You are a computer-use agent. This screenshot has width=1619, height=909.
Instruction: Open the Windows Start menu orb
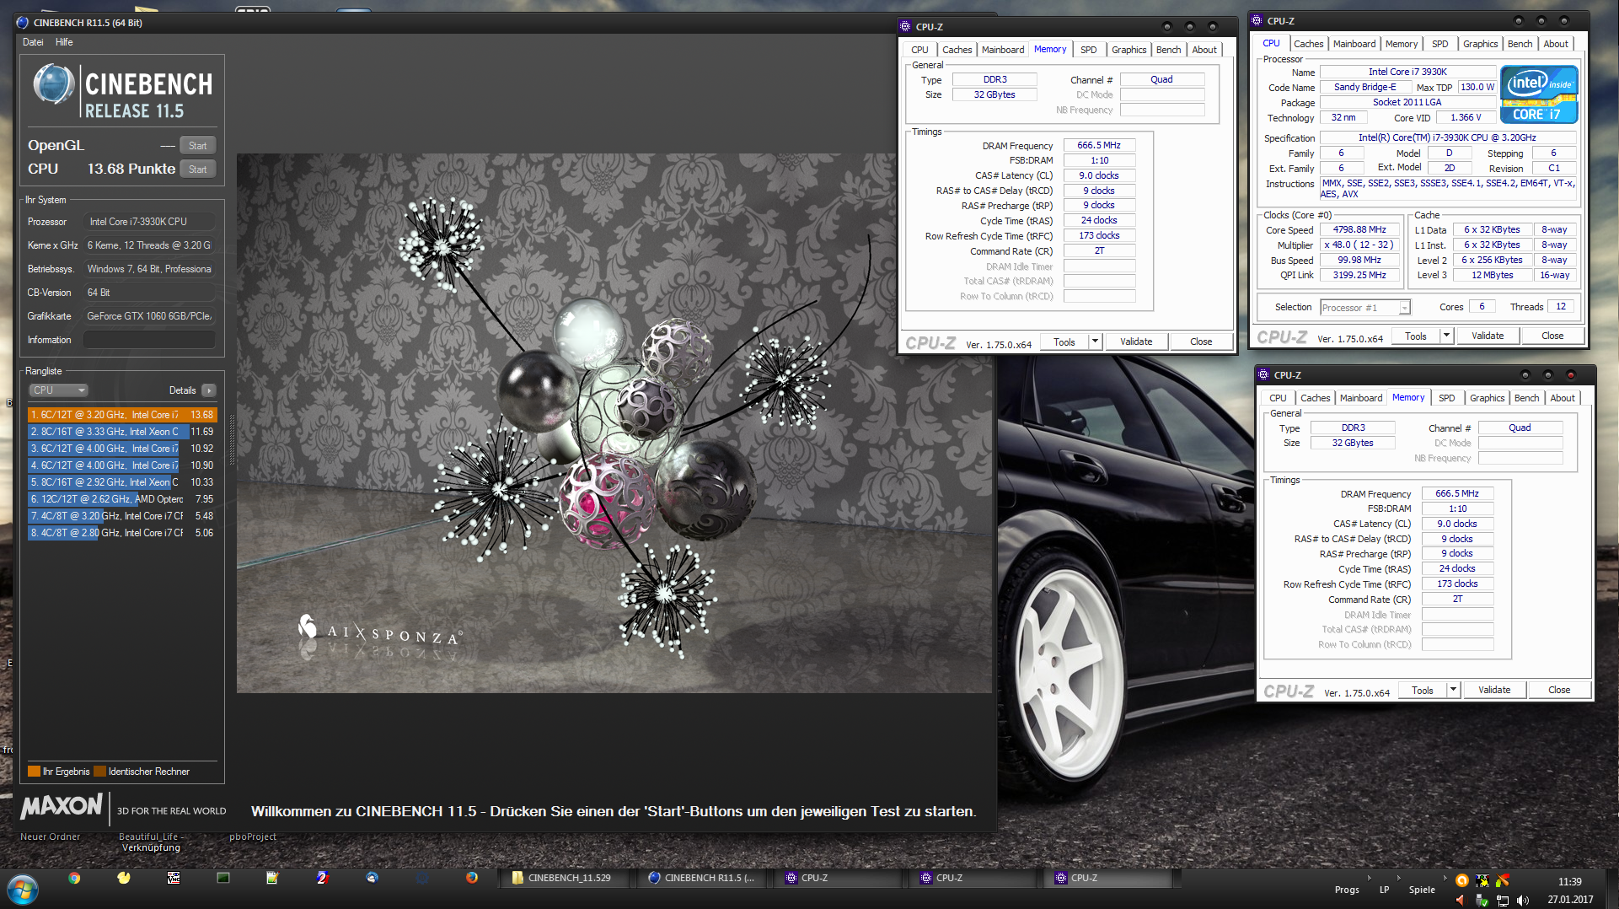pyautogui.click(x=23, y=889)
